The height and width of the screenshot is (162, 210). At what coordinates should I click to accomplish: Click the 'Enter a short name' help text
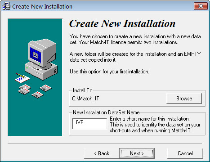tap(155, 125)
